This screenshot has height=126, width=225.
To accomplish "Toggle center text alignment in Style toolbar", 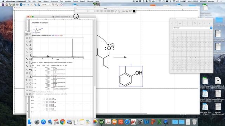I will point(101,11).
